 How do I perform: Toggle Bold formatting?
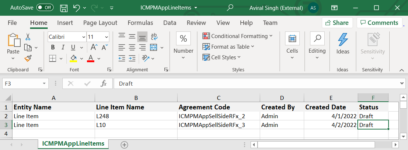click(53, 47)
